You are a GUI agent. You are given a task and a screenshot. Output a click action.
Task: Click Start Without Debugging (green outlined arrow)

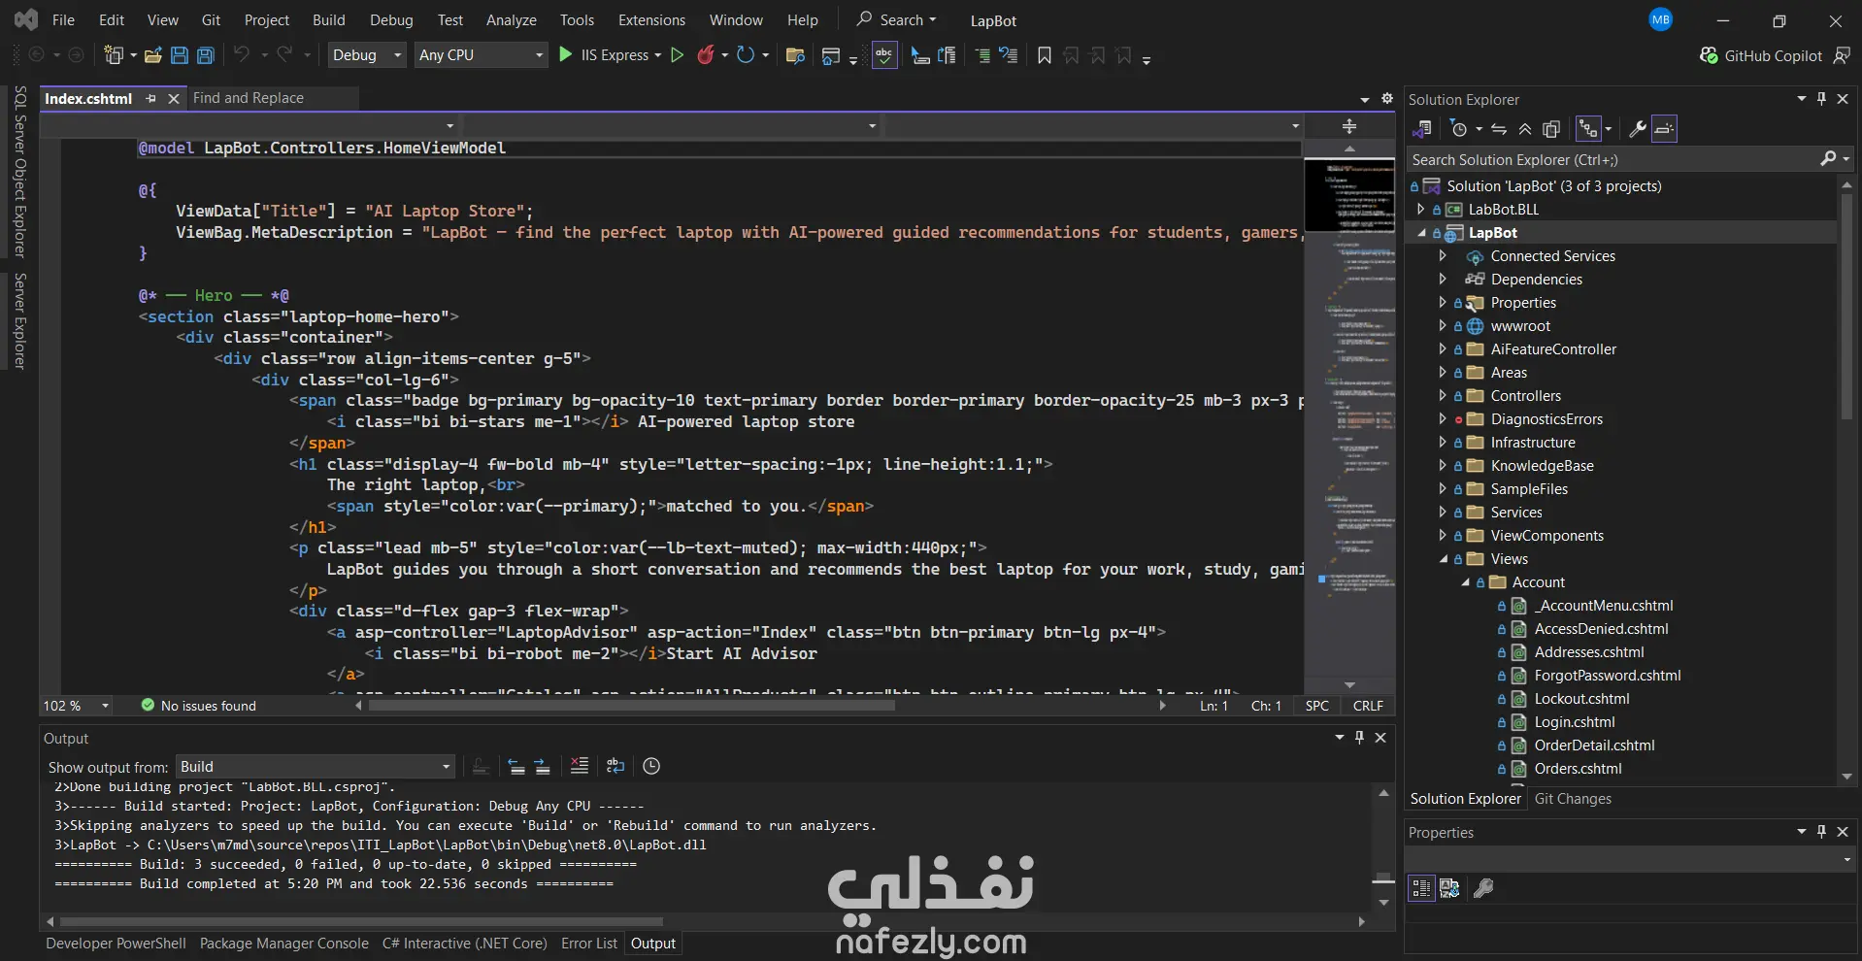[678, 55]
